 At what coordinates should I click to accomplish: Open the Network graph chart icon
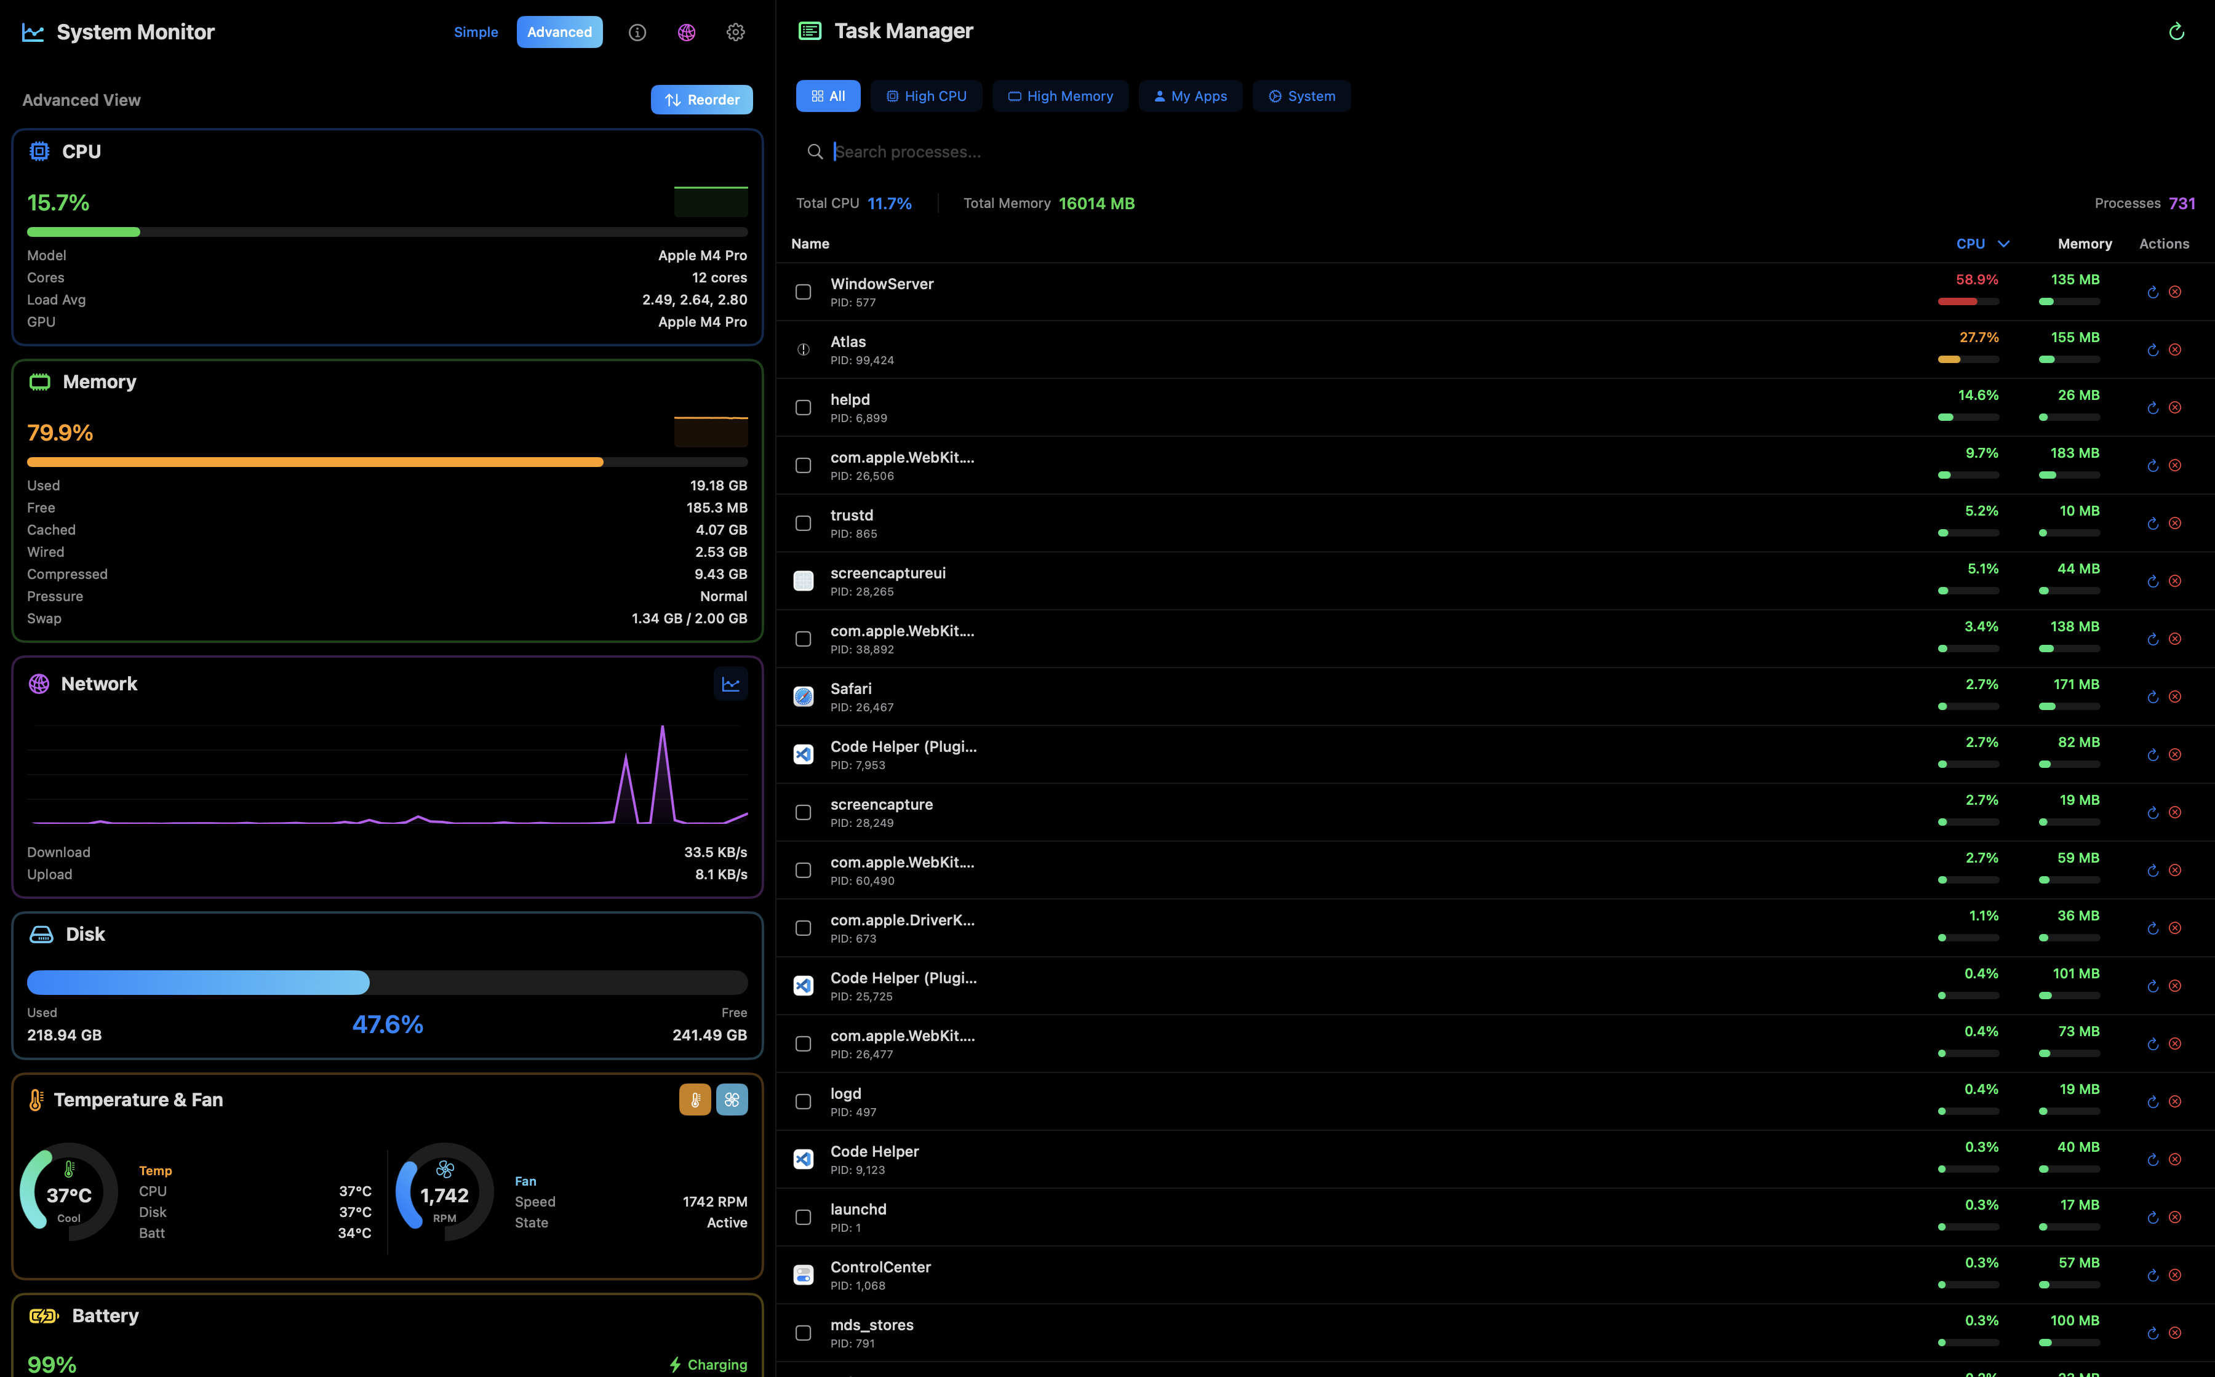point(732,683)
